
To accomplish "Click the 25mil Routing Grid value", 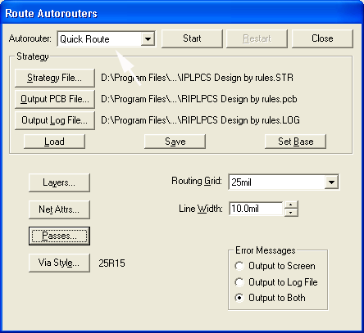I will (x=241, y=182).
